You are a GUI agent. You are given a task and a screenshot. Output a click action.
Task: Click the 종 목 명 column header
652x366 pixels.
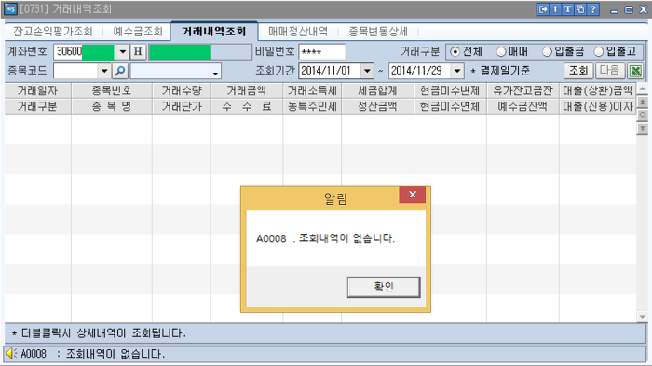coord(112,106)
